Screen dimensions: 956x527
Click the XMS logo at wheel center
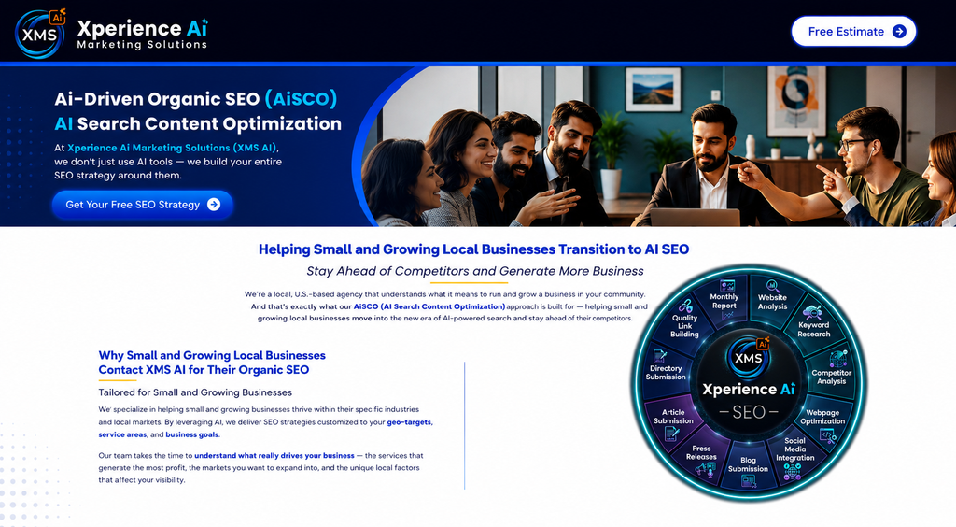point(748,358)
